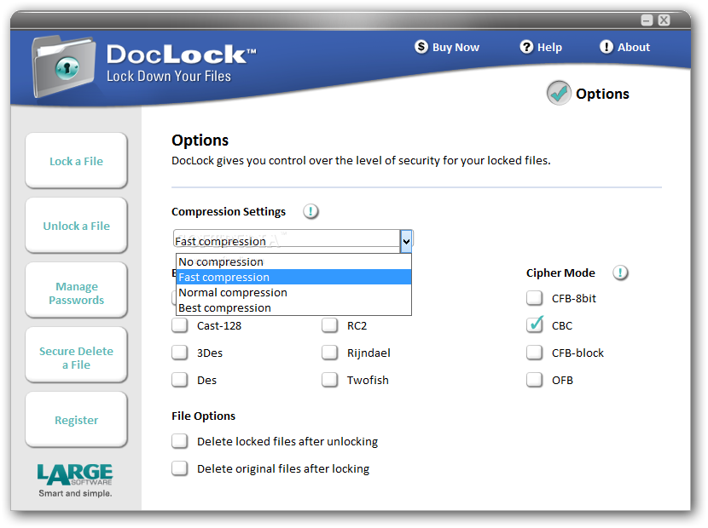The width and height of the screenshot is (708, 528).
Task: Choose Best compression option
Action: pyautogui.click(x=293, y=307)
